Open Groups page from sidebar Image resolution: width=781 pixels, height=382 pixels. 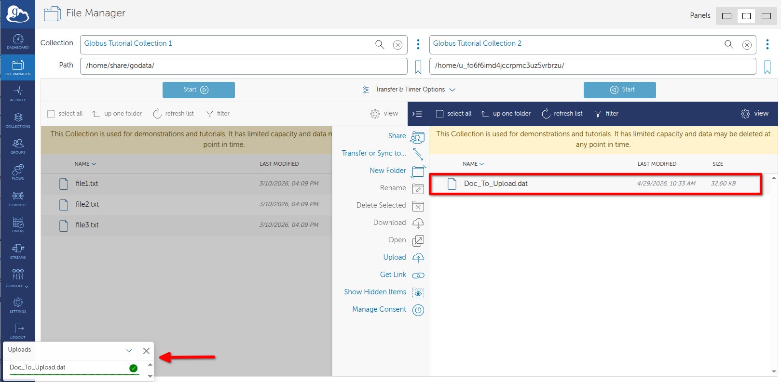coord(18,146)
